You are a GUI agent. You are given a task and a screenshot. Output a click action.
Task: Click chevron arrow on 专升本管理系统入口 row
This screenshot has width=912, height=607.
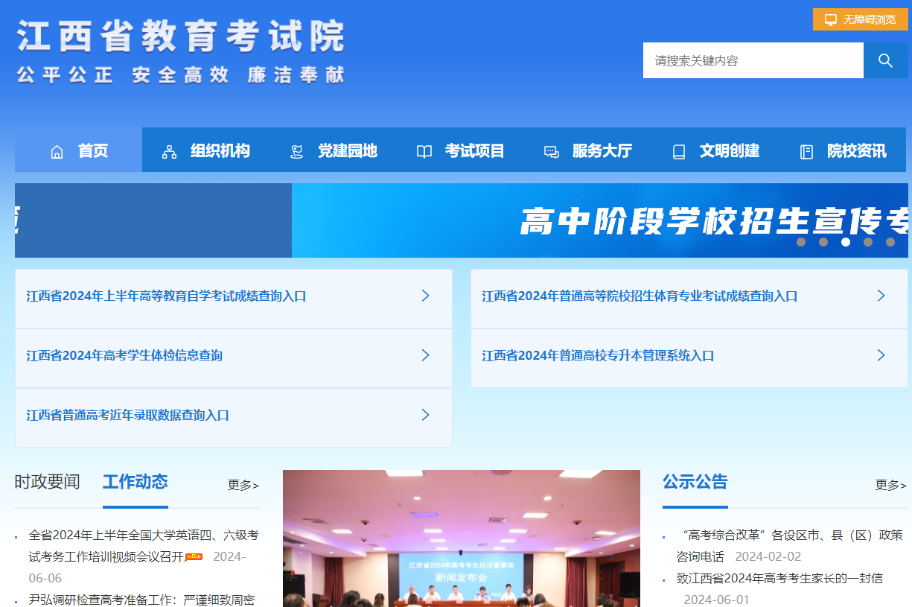tap(881, 355)
